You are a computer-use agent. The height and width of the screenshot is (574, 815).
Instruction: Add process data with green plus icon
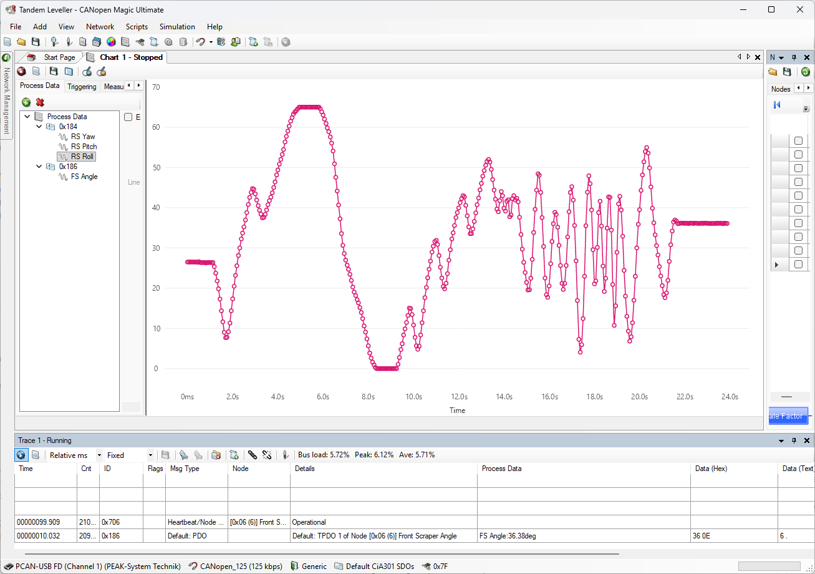point(26,102)
